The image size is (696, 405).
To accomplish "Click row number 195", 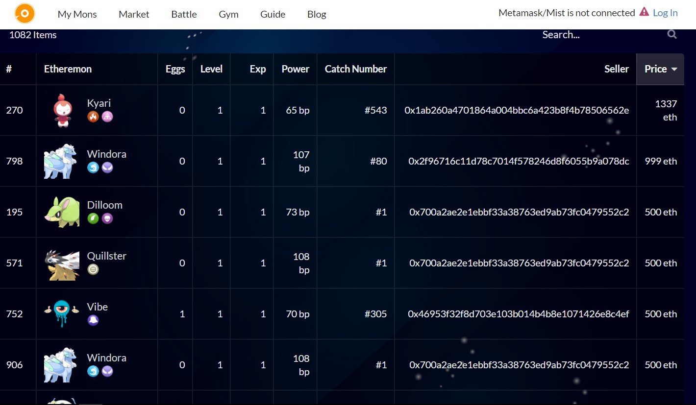I will click(14, 212).
